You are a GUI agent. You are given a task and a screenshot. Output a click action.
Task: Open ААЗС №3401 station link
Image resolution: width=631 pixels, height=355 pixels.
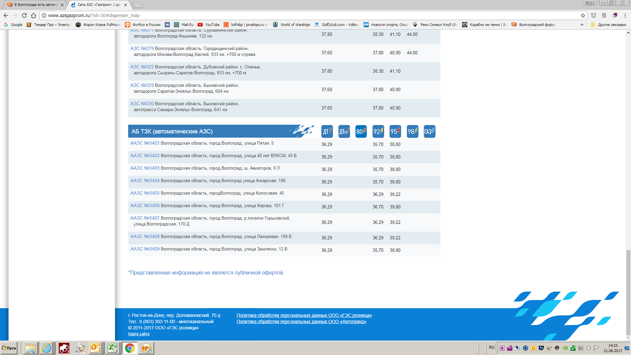click(145, 143)
